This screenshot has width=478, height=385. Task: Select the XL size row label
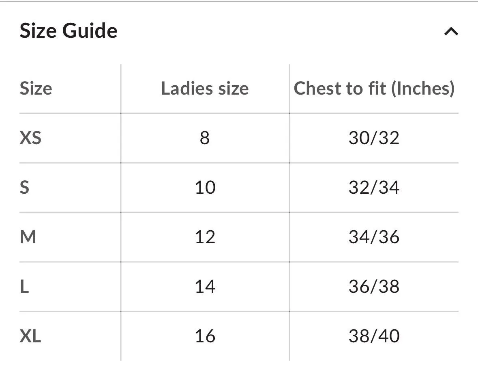pyautogui.click(x=30, y=336)
